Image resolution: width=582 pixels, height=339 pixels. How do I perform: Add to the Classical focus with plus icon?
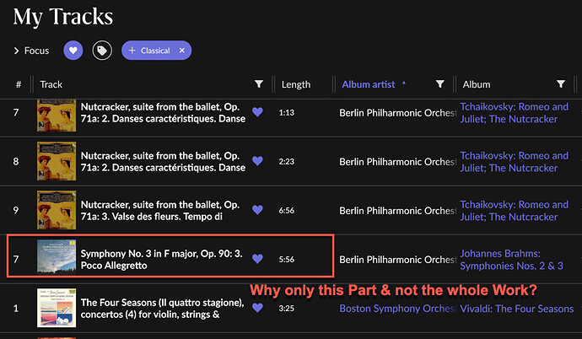[x=132, y=51]
